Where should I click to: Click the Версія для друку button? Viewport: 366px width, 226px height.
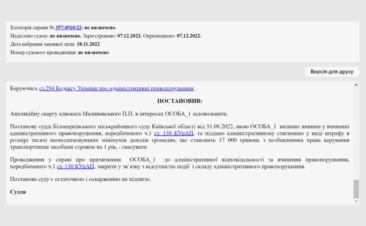(x=332, y=72)
